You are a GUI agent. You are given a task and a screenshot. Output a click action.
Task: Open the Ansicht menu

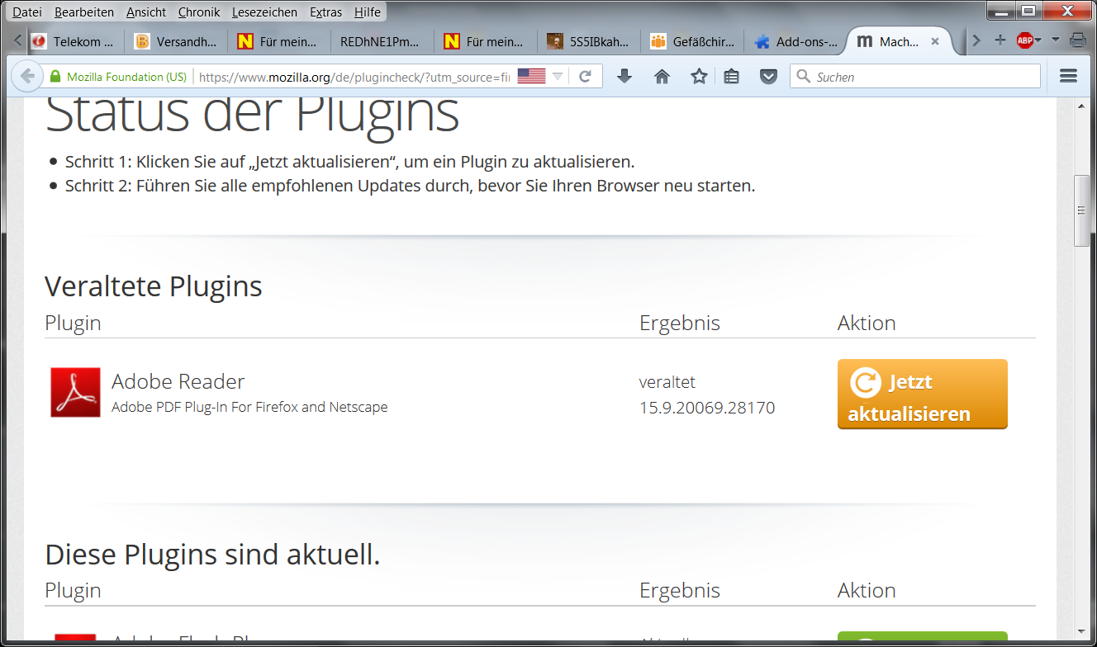tap(146, 12)
